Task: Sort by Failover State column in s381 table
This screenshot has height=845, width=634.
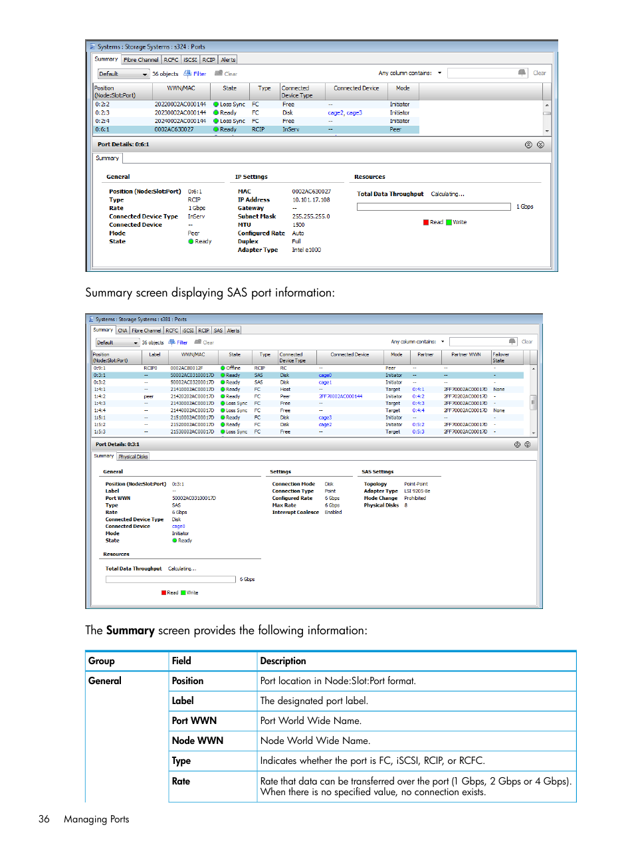Action: point(508,358)
